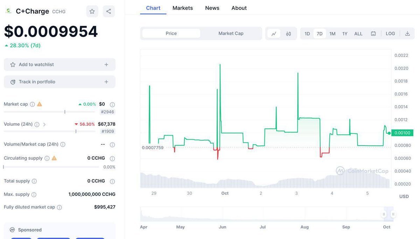Click the 0.0007759 baseline price label
420x239 pixels.
pyautogui.click(x=153, y=148)
